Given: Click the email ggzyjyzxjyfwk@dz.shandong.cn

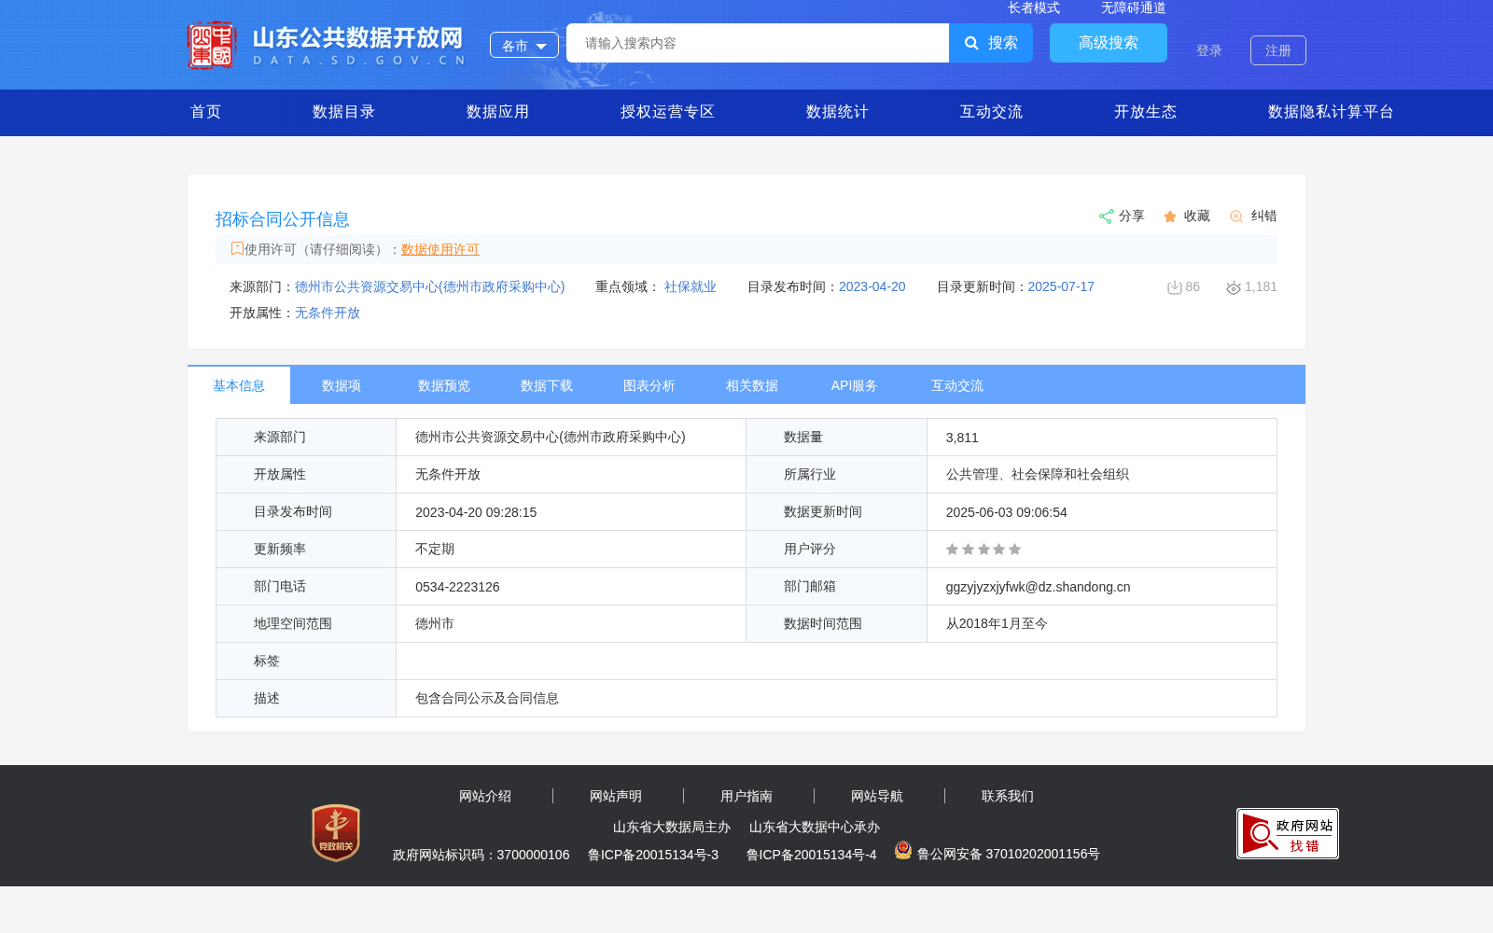Looking at the screenshot, I should pyautogui.click(x=1038, y=587).
